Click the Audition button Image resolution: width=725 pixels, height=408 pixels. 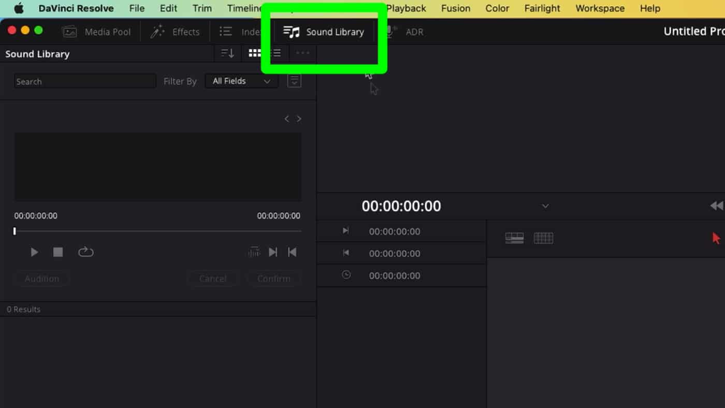pos(41,279)
